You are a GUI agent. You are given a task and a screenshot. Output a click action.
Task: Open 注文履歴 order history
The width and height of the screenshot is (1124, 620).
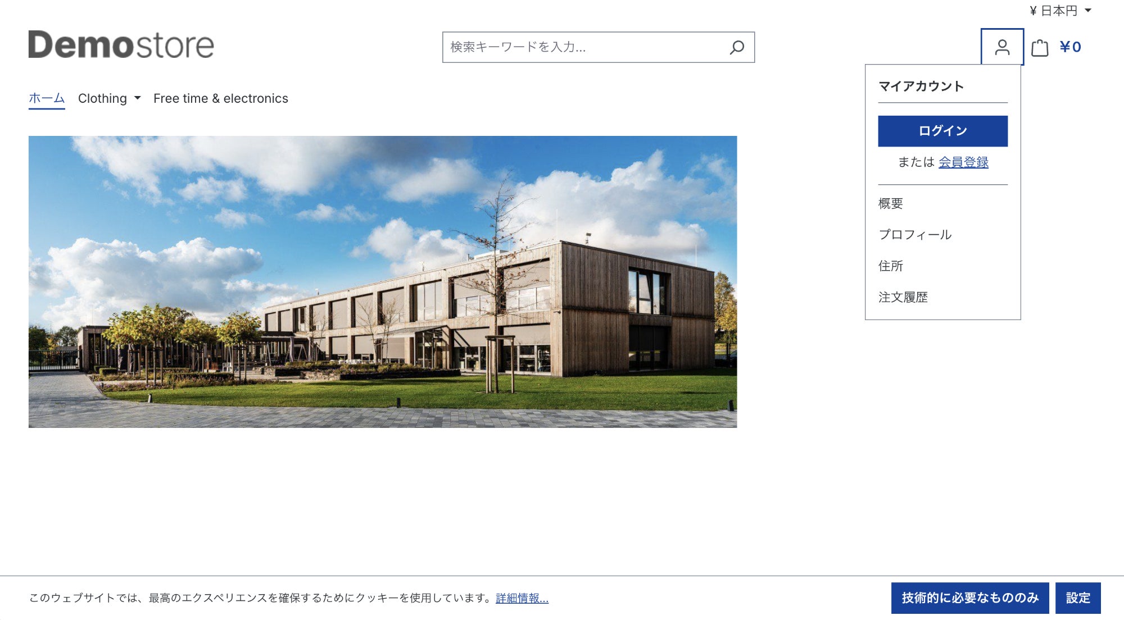tap(903, 297)
